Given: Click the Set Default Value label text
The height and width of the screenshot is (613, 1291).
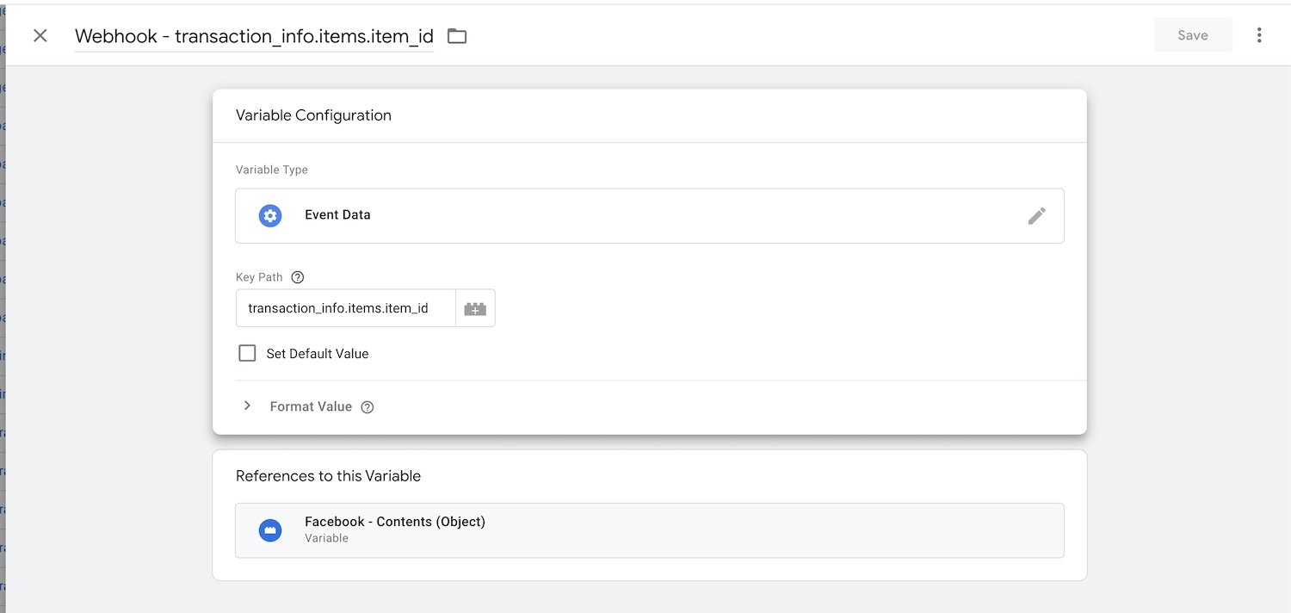Looking at the screenshot, I should pyautogui.click(x=317, y=354).
